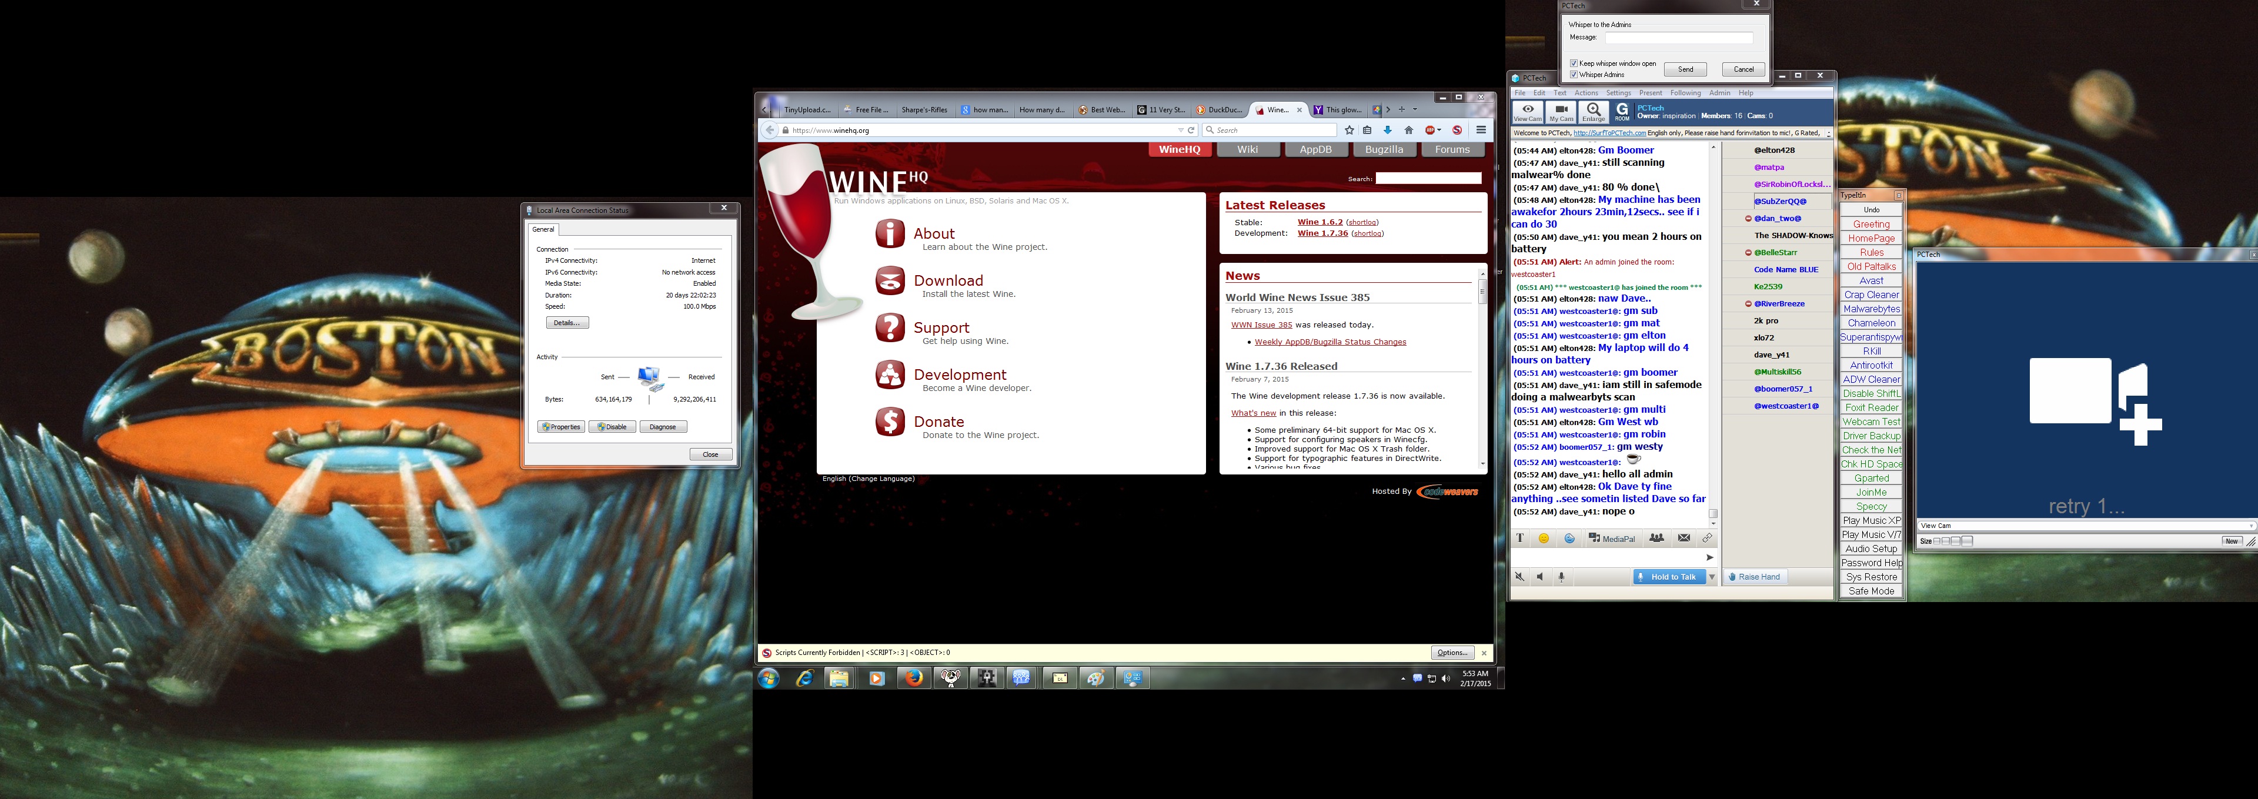Click the Diagnose button
The image size is (2258, 799).
(663, 427)
